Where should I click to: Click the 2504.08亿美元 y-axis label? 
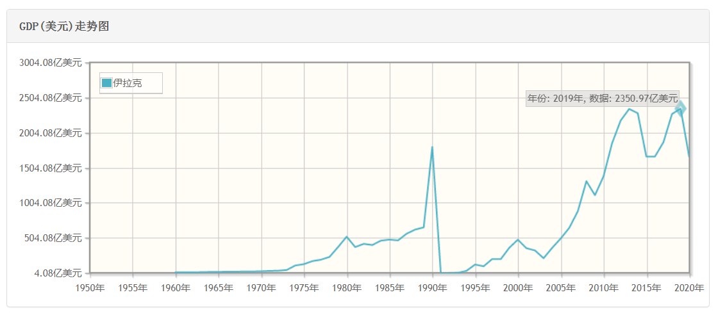51,98
